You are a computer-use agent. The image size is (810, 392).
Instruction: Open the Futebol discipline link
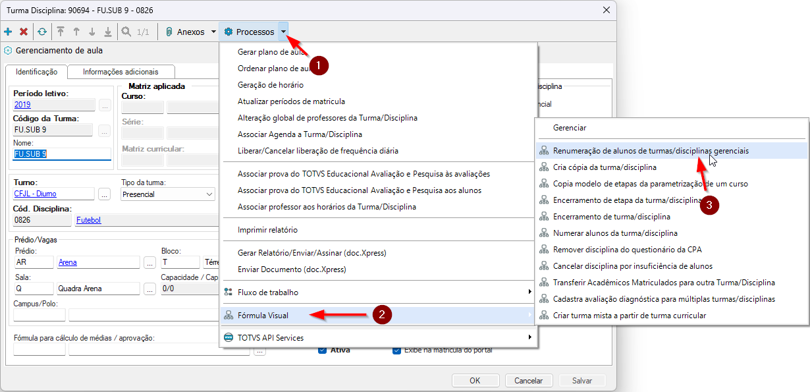88,220
